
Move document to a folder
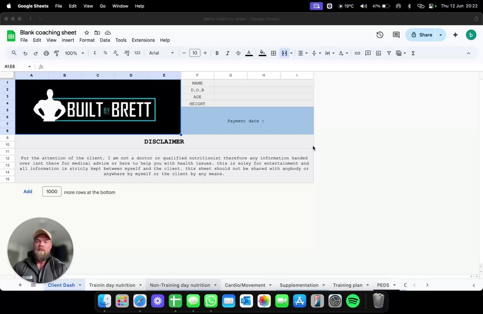click(97, 33)
